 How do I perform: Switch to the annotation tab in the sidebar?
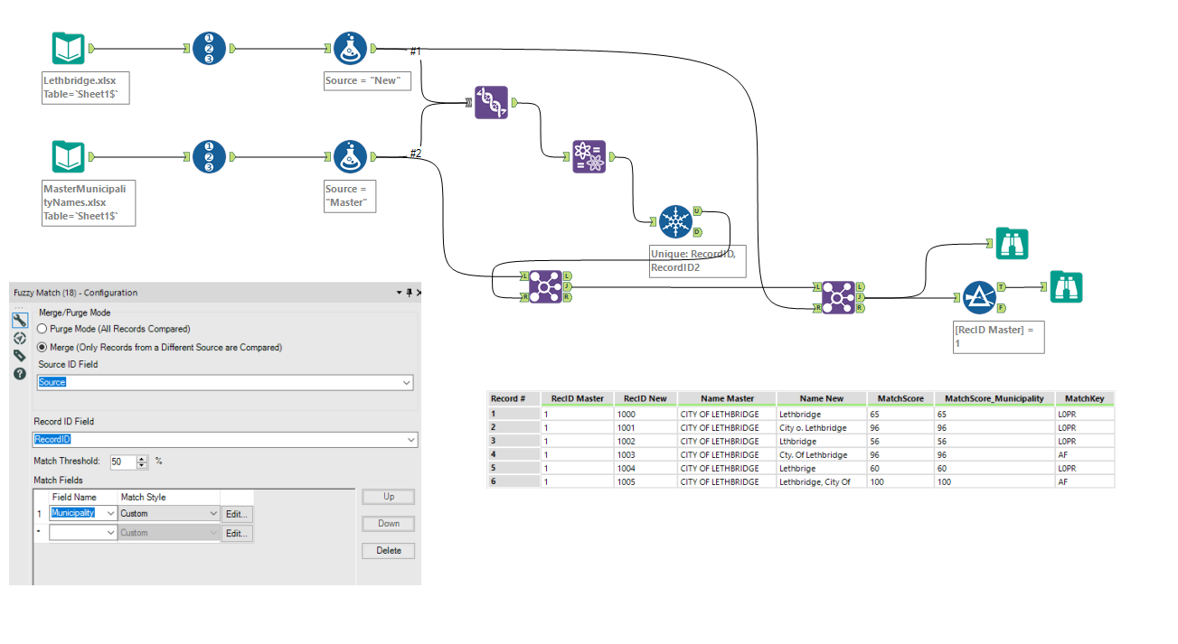[20, 355]
